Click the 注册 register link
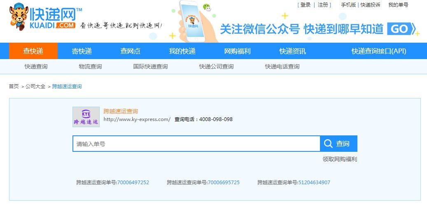427x208 pixels. tap(323, 5)
